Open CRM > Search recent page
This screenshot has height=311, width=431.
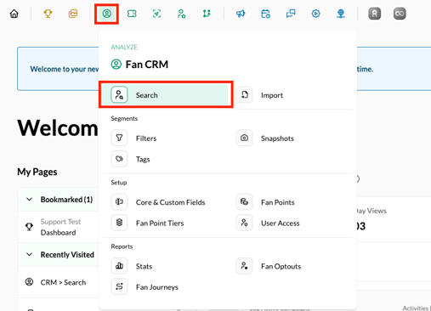click(x=58, y=282)
